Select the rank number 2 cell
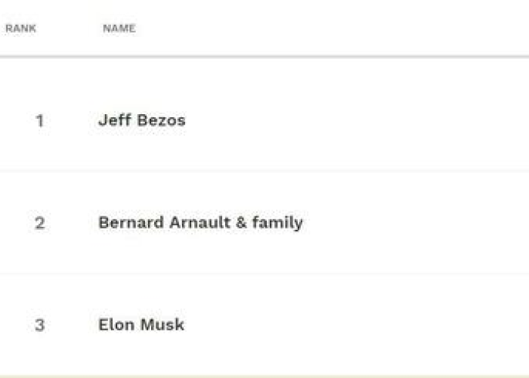The height and width of the screenshot is (378, 529). point(40,223)
